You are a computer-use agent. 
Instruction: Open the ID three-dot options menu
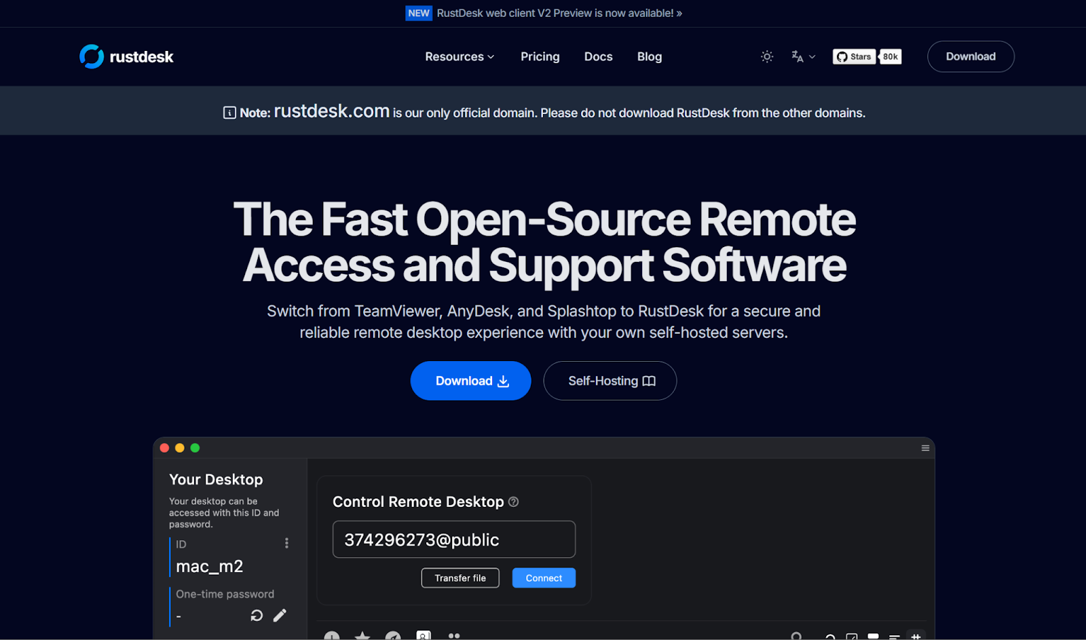(x=286, y=543)
